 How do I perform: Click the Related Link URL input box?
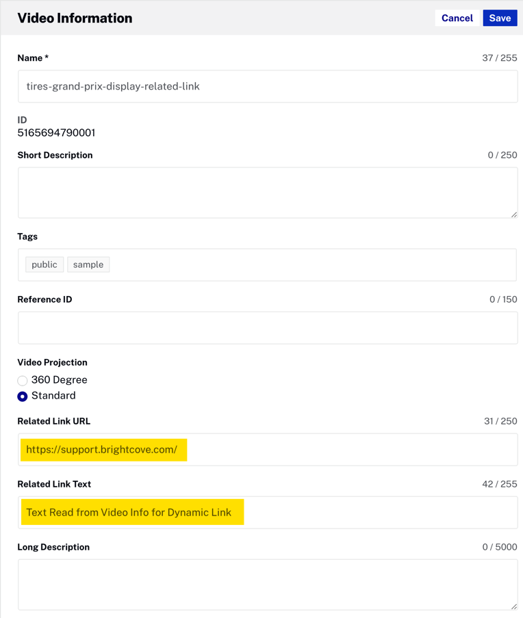coord(342,450)
